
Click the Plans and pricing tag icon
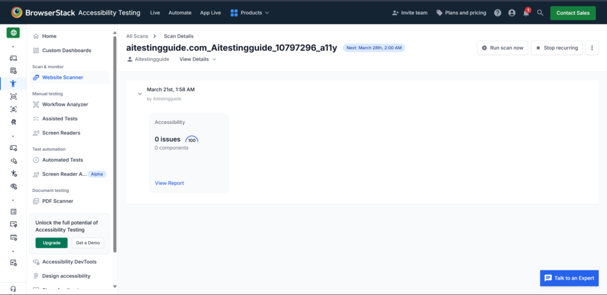coord(439,13)
